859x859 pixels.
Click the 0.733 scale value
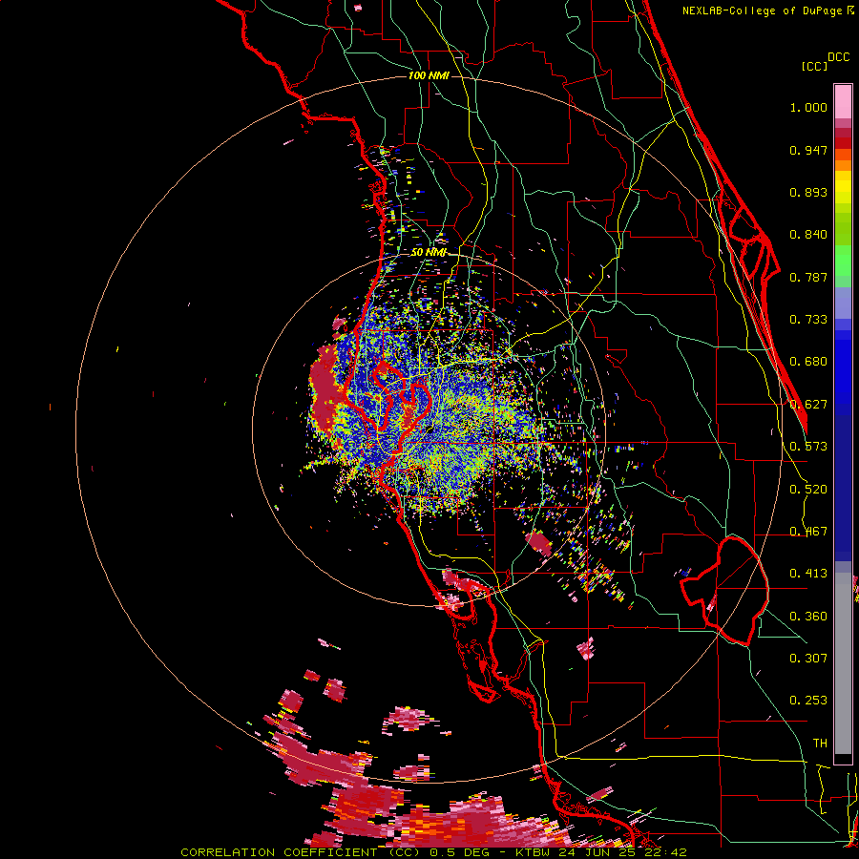point(808,320)
